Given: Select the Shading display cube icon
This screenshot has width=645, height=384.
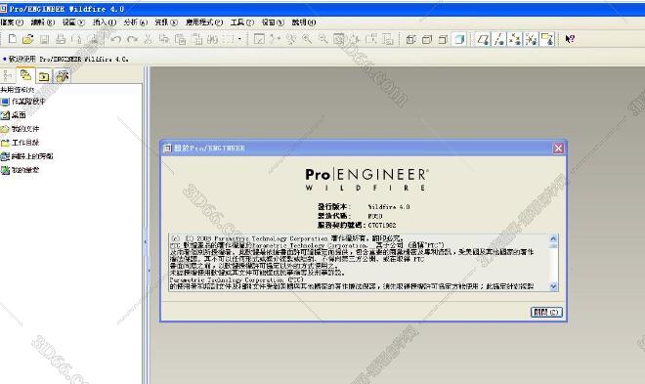Looking at the screenshot, I should click(x=459, y=39).
